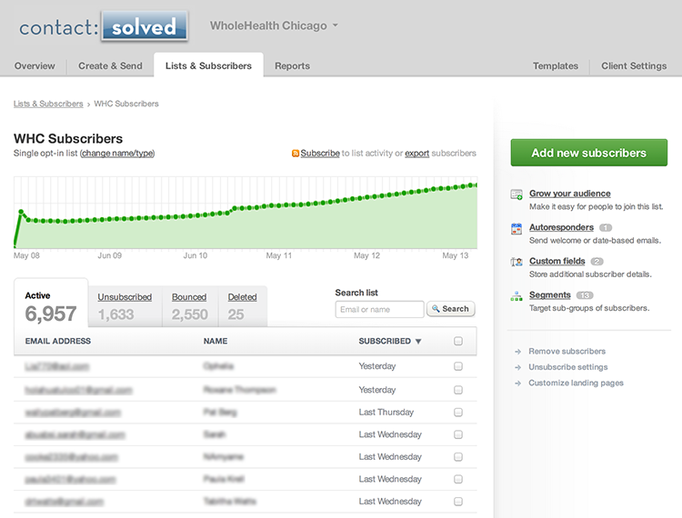Click the May 11 point on growth chart

pos(279,211)
